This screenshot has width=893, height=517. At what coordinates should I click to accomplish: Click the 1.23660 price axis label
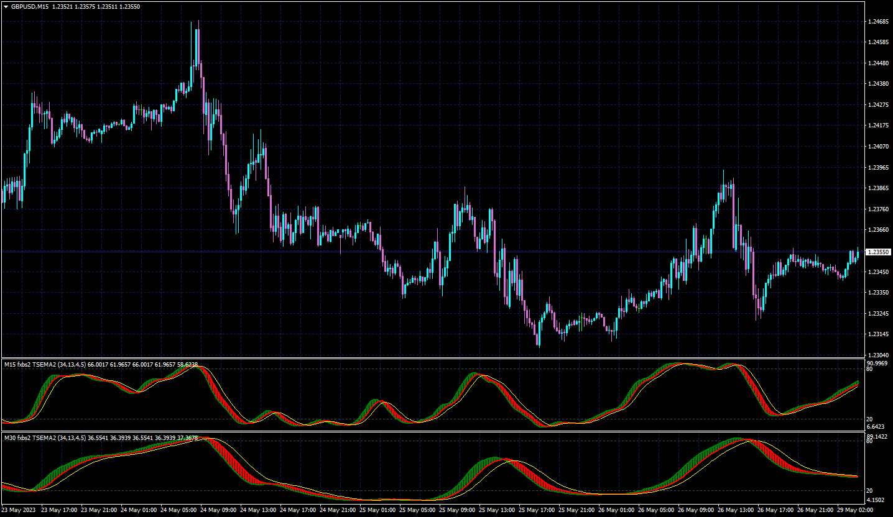pos(877,230)
